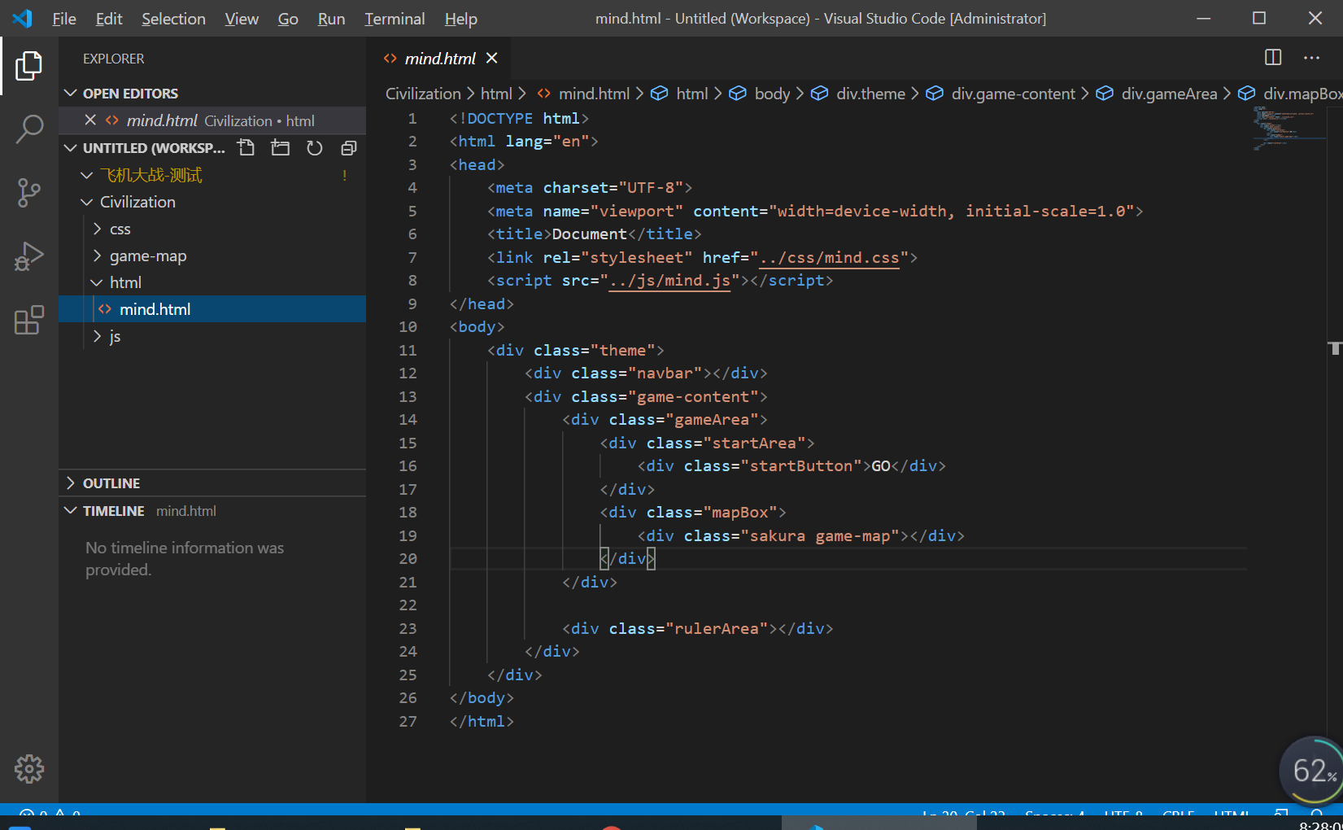1343x830 pixels.
Task: Open the editor More Actions ellipsis
Action: click(1311, 57)
